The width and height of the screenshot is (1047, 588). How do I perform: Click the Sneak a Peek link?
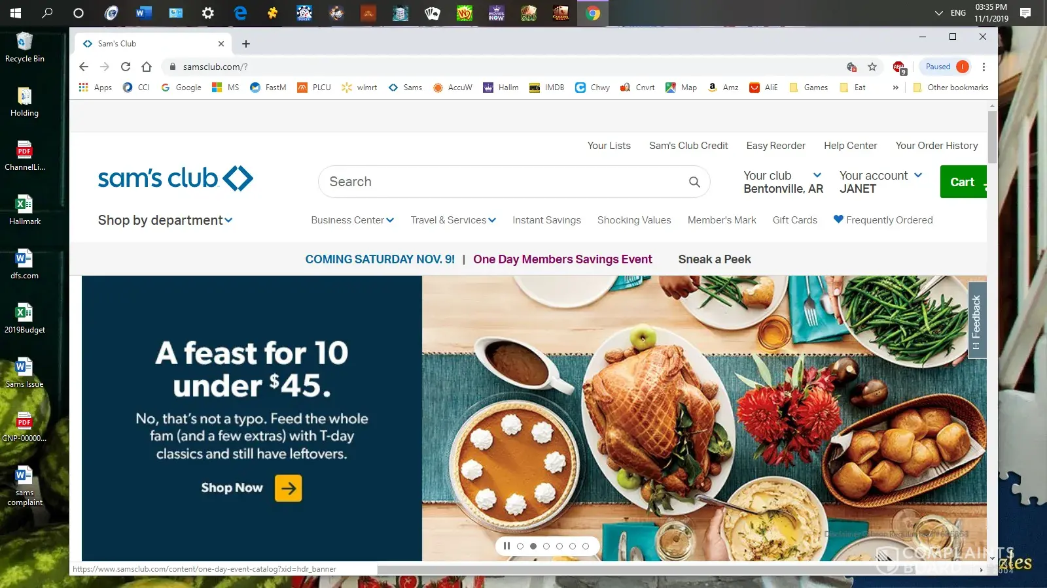coord(715,259)
